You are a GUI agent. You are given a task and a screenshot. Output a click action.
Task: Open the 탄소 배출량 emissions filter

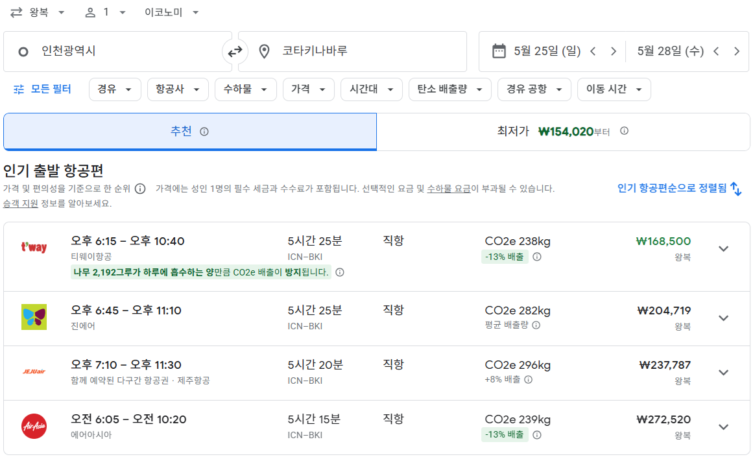(x=449, y=89)
